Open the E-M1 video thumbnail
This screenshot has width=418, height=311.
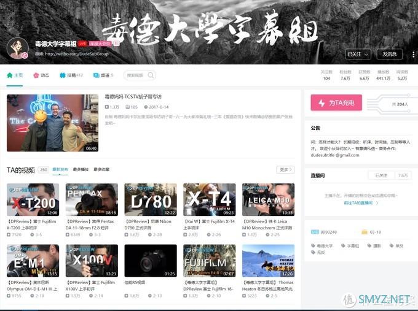click(x=33, y=261)
